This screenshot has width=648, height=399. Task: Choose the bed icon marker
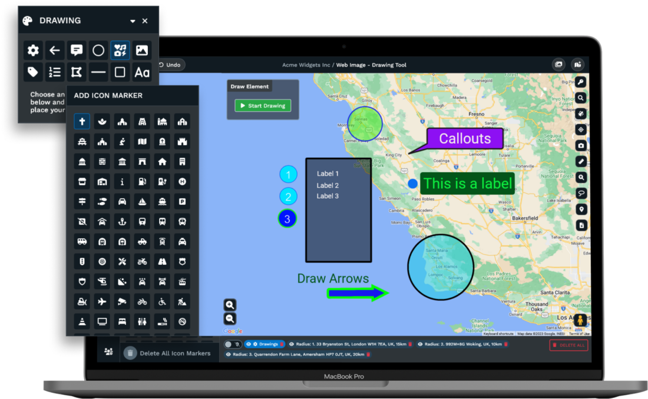point(122,321)
